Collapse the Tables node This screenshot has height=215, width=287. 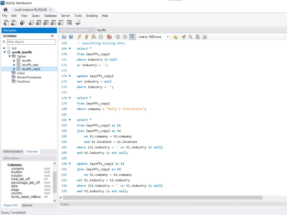click(x=9, y=56)
